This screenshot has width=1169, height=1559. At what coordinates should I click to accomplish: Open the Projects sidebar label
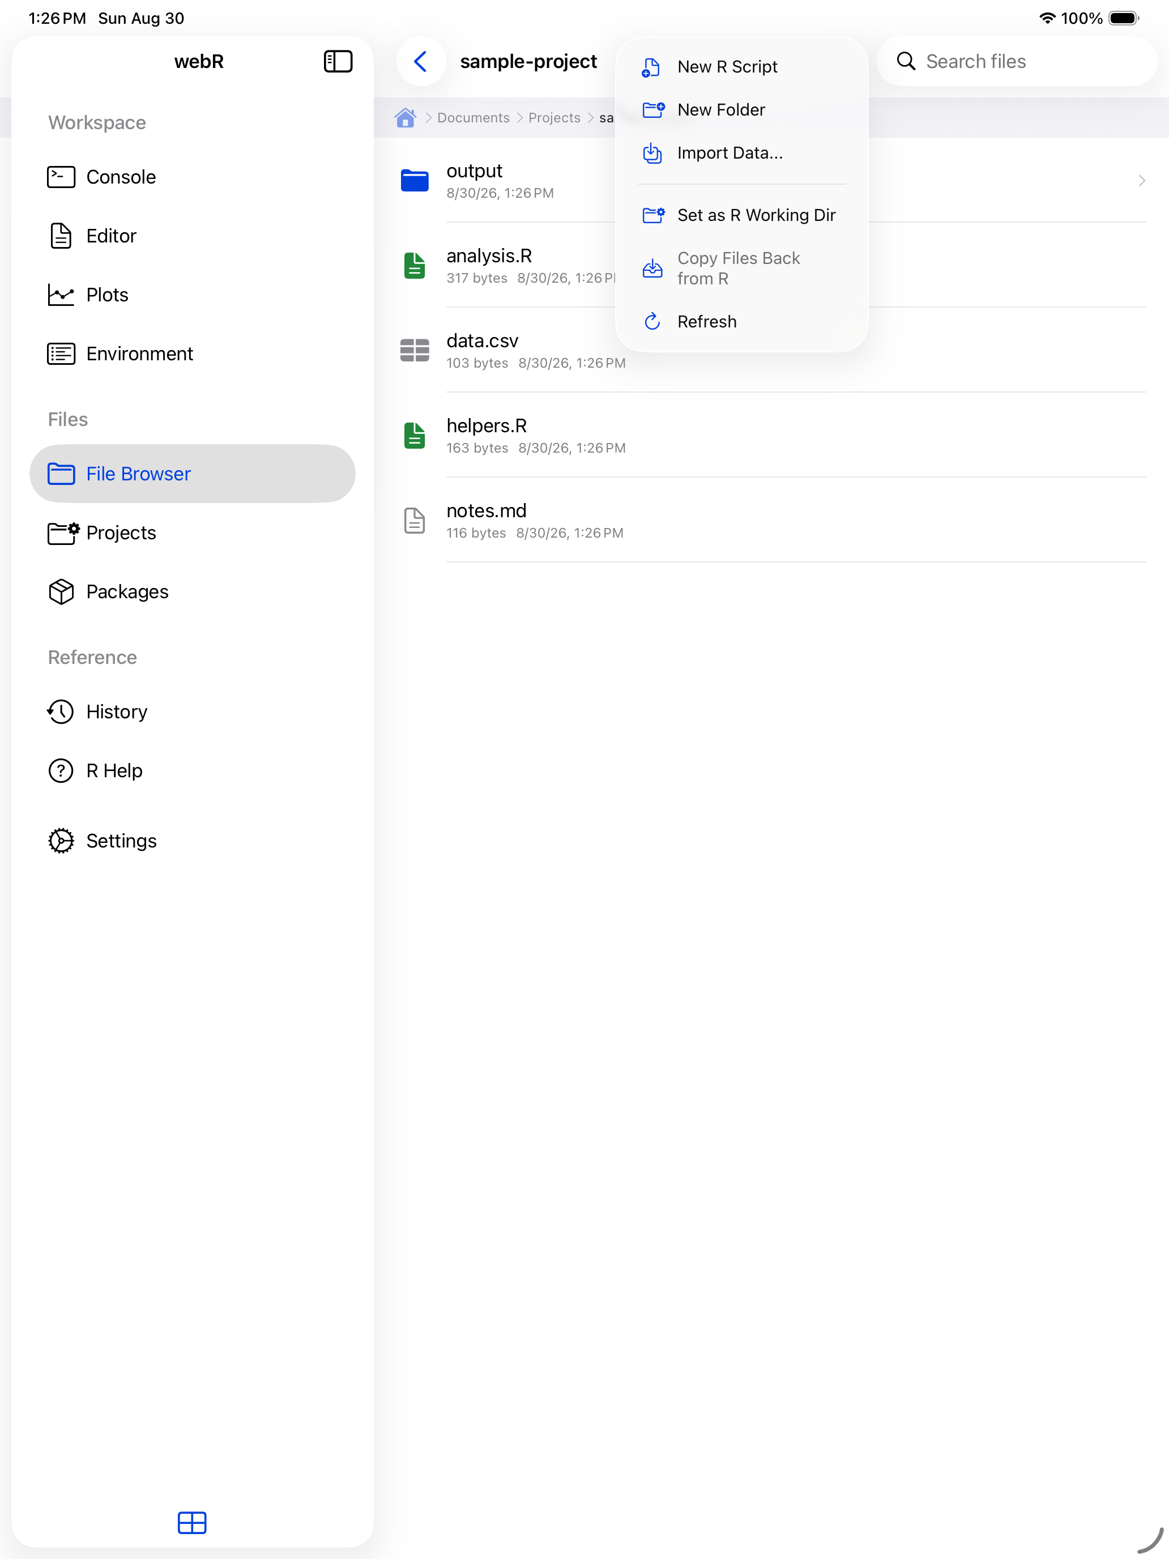[121, 533]
